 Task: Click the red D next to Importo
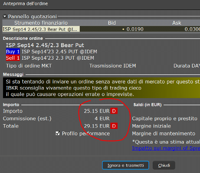click(x=114, y=111)
